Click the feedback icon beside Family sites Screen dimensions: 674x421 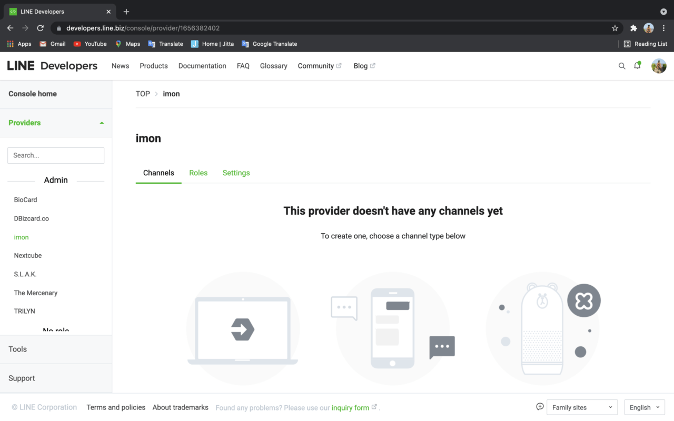coord(540,407)
